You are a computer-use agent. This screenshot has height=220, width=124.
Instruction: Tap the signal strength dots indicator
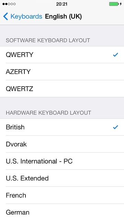pos(9,4)
